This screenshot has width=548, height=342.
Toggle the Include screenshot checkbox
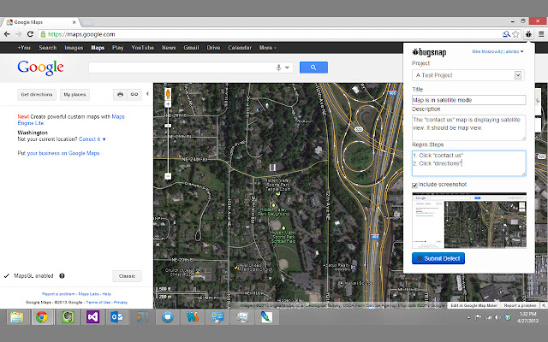click(414, 185)
